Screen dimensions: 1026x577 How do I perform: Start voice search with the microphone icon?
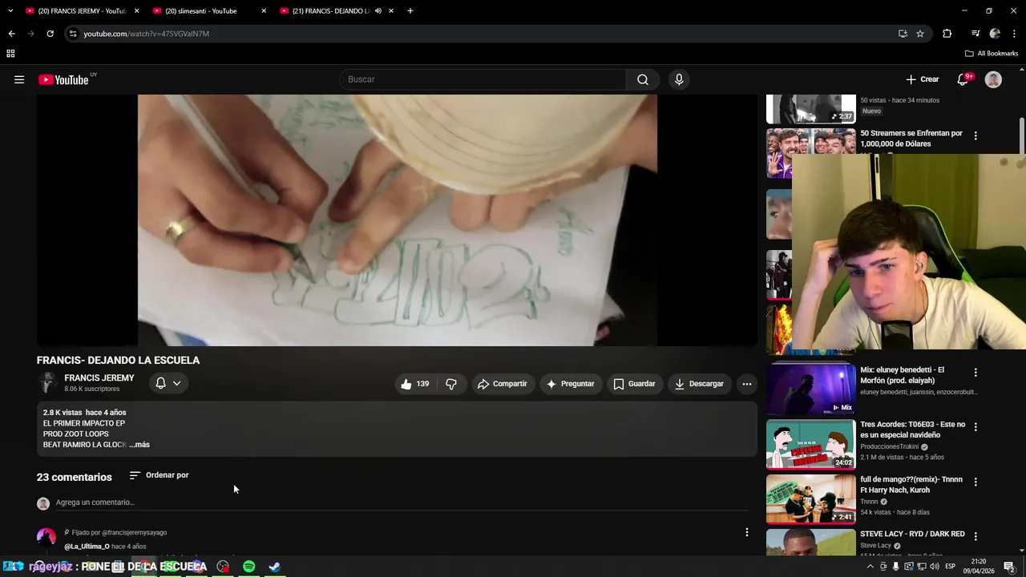click(x=679, y=79)
